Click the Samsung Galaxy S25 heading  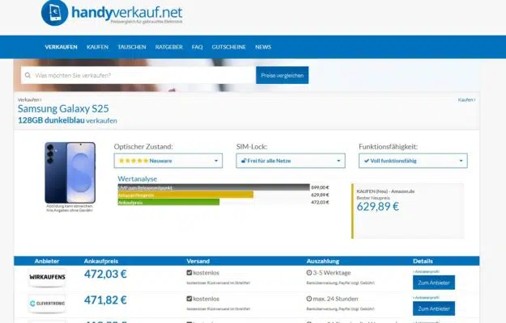pos(63,109)
